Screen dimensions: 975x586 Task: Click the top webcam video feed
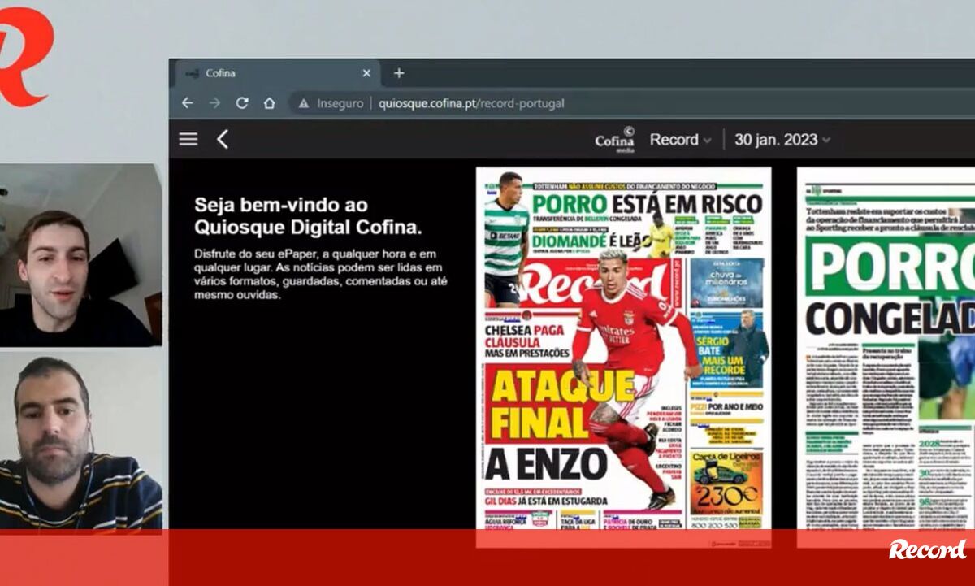click(x=80, y=255)
